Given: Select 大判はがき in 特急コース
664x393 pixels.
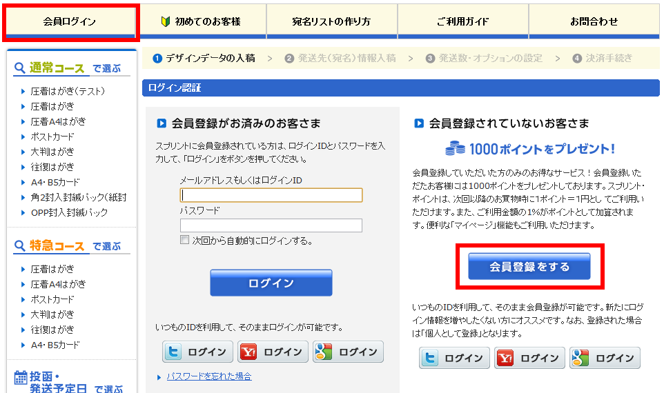Looking at the screenshot, I should click(52, 314).
